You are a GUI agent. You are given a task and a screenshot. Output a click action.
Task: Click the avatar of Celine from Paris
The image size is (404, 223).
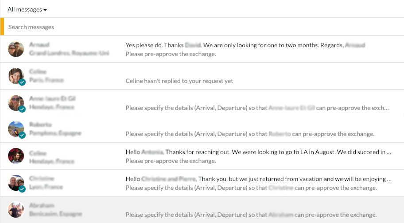[x=16, y=76]
